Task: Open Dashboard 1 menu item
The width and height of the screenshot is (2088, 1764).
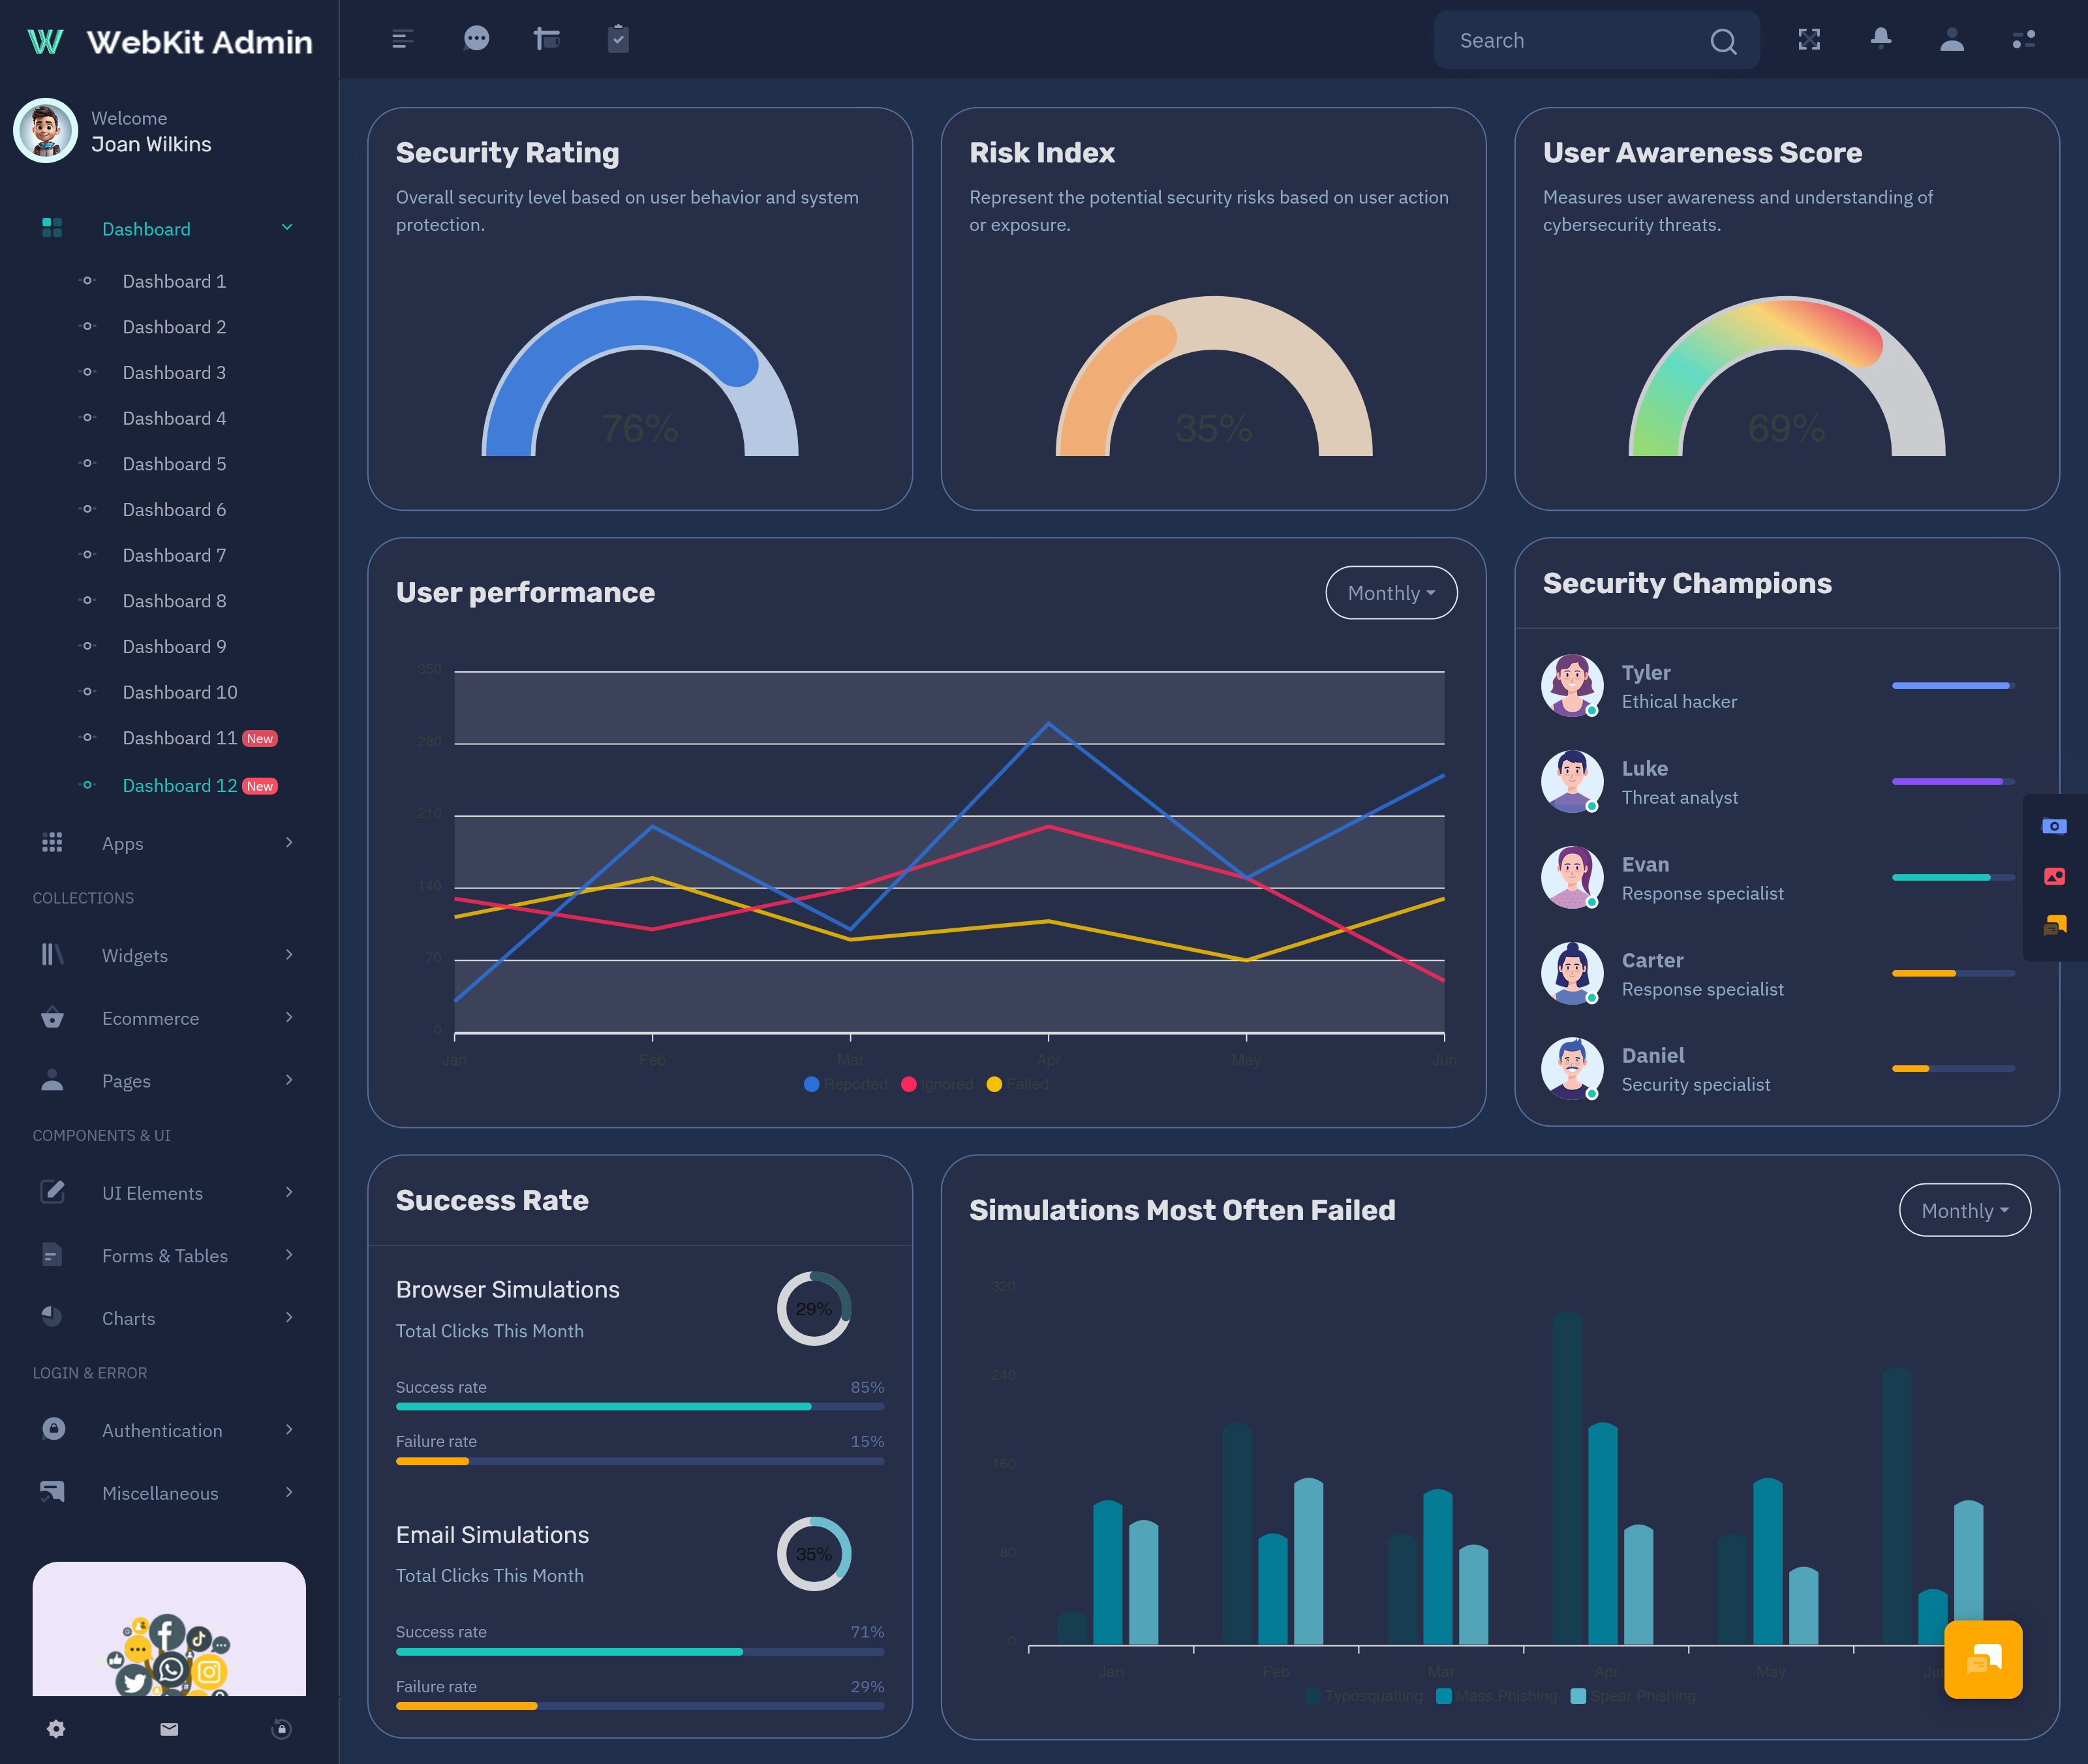Action: pos(174,281)
